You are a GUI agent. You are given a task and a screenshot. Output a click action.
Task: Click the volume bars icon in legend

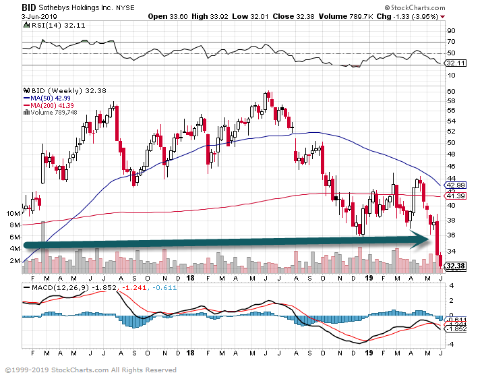(26, 113)
